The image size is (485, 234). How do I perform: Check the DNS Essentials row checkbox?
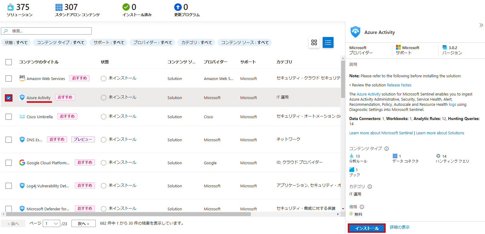point(8,140)
